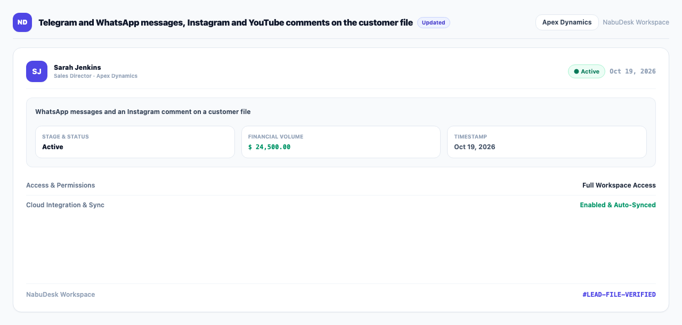Viewport: 682px width, 325px height.
Task: Select the name Sarah Jenkins
Action: 77,67
